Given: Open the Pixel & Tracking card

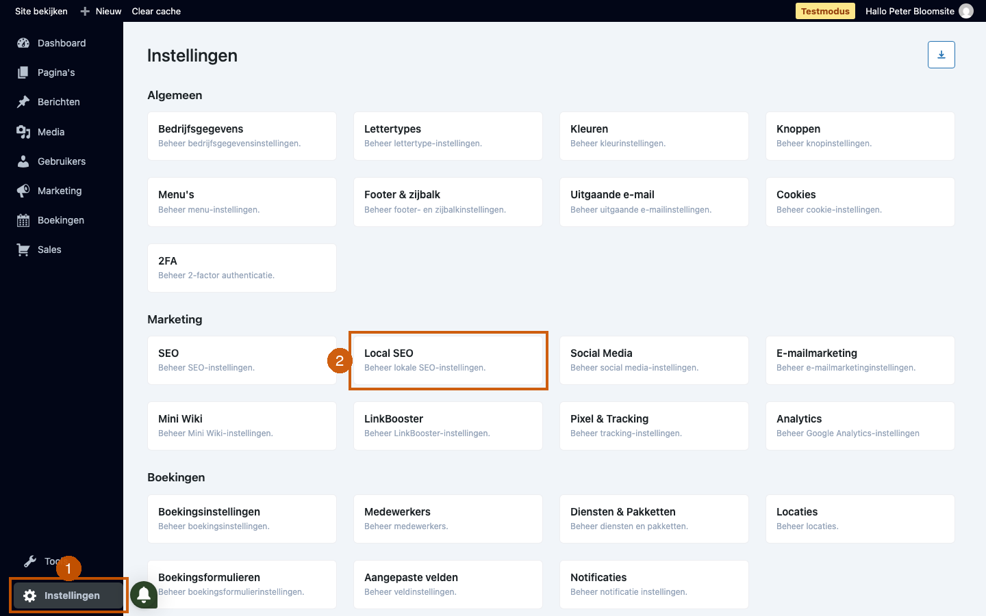Looking at the screenshot, I should [x=654, y=426].
